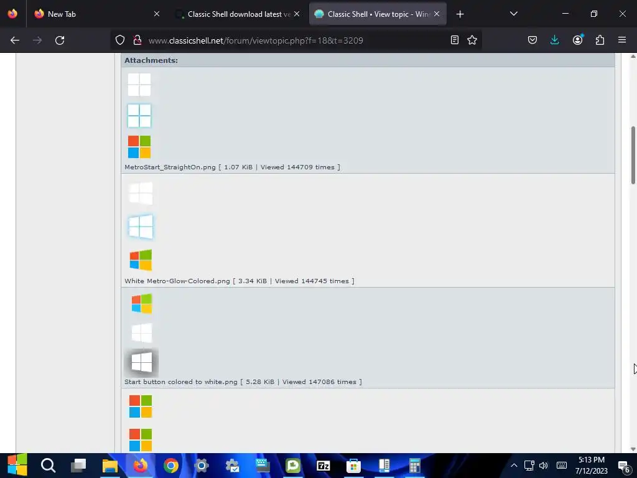The height and width of the screenshot is (478, 637).
Task: Click the insecure connection padlock icon
Action: (137, 40)
